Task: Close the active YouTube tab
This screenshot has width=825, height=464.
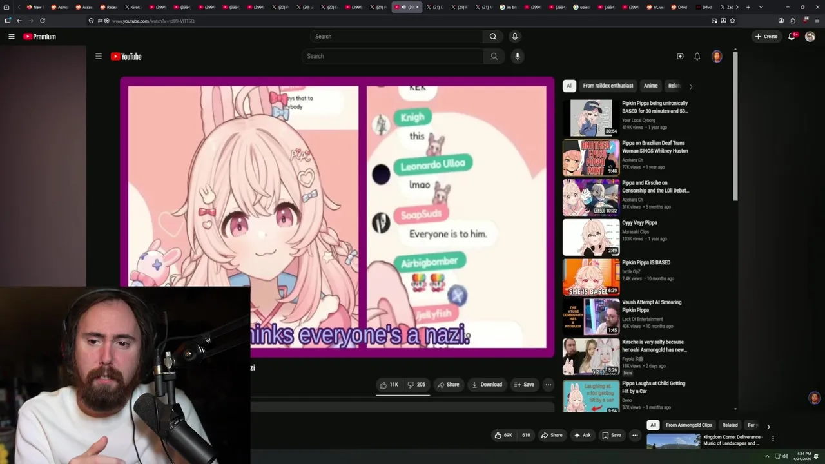Action: tap(417, 7)
